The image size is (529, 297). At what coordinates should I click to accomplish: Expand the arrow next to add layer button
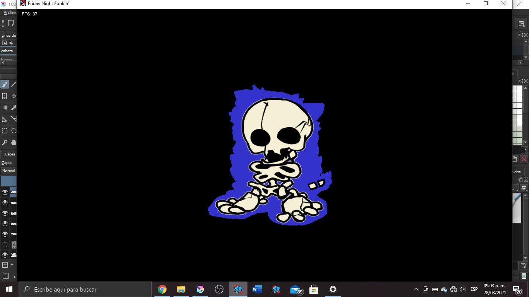pos(12,265)
